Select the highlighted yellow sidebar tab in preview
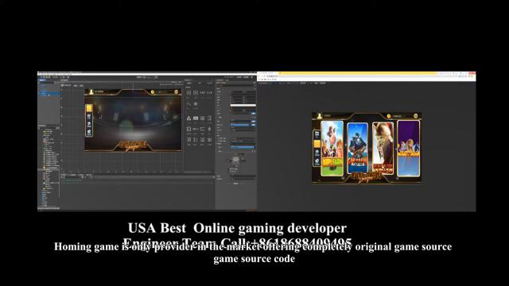Screen dimensions: 509x286 tap(317, 144)
